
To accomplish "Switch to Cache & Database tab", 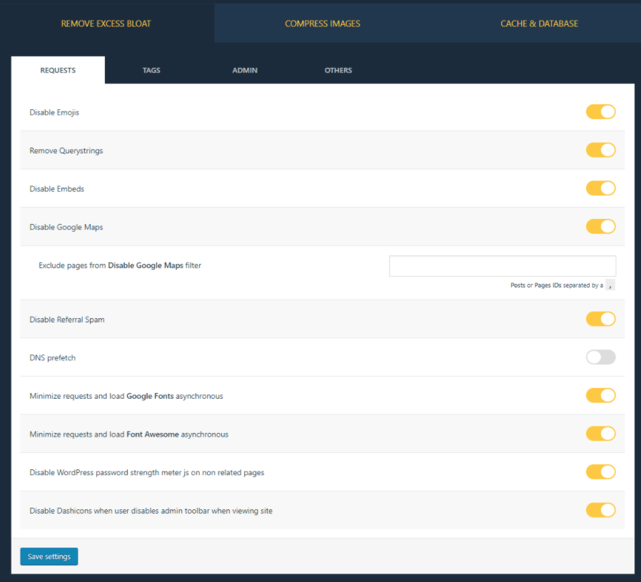I will pyautogui.click(x=539, y=24).
